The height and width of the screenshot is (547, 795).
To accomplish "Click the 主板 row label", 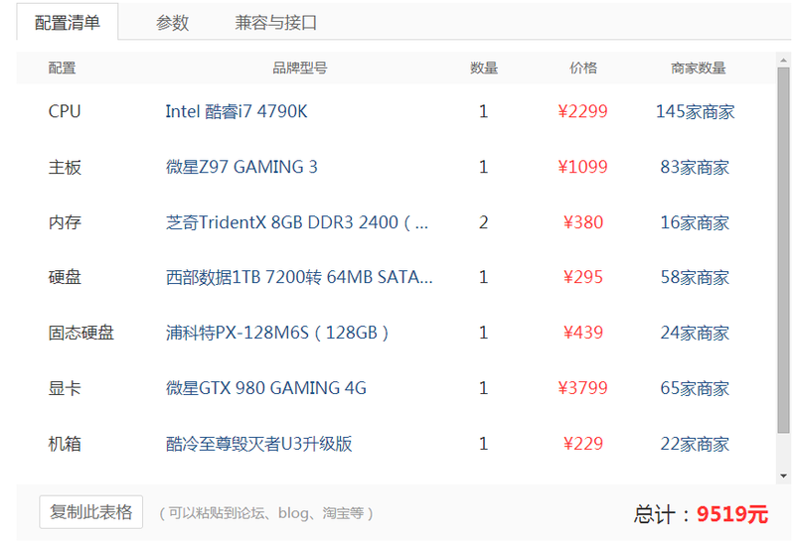I will pos(65,167).
